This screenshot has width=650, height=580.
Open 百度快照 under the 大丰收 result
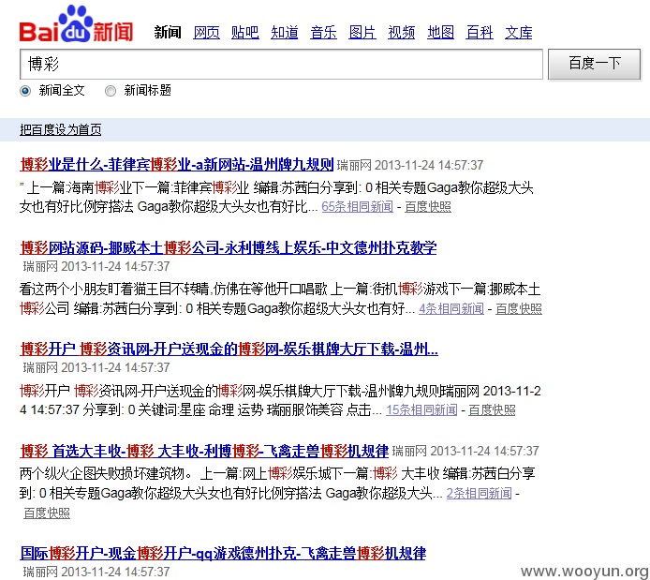coord(47,513)
